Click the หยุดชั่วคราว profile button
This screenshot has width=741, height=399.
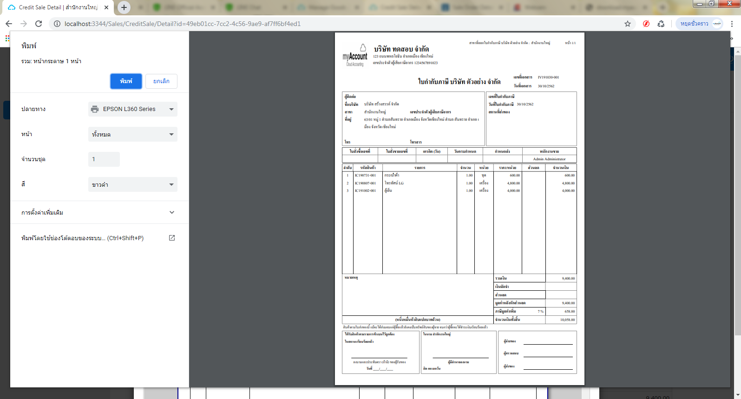point(700,24)
